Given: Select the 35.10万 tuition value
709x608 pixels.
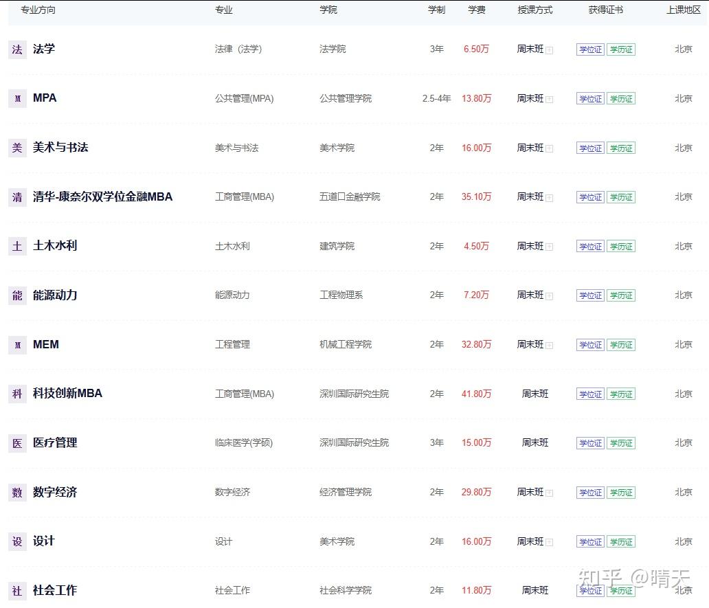Looking at the screenshot, I should (x=476, y=197).
